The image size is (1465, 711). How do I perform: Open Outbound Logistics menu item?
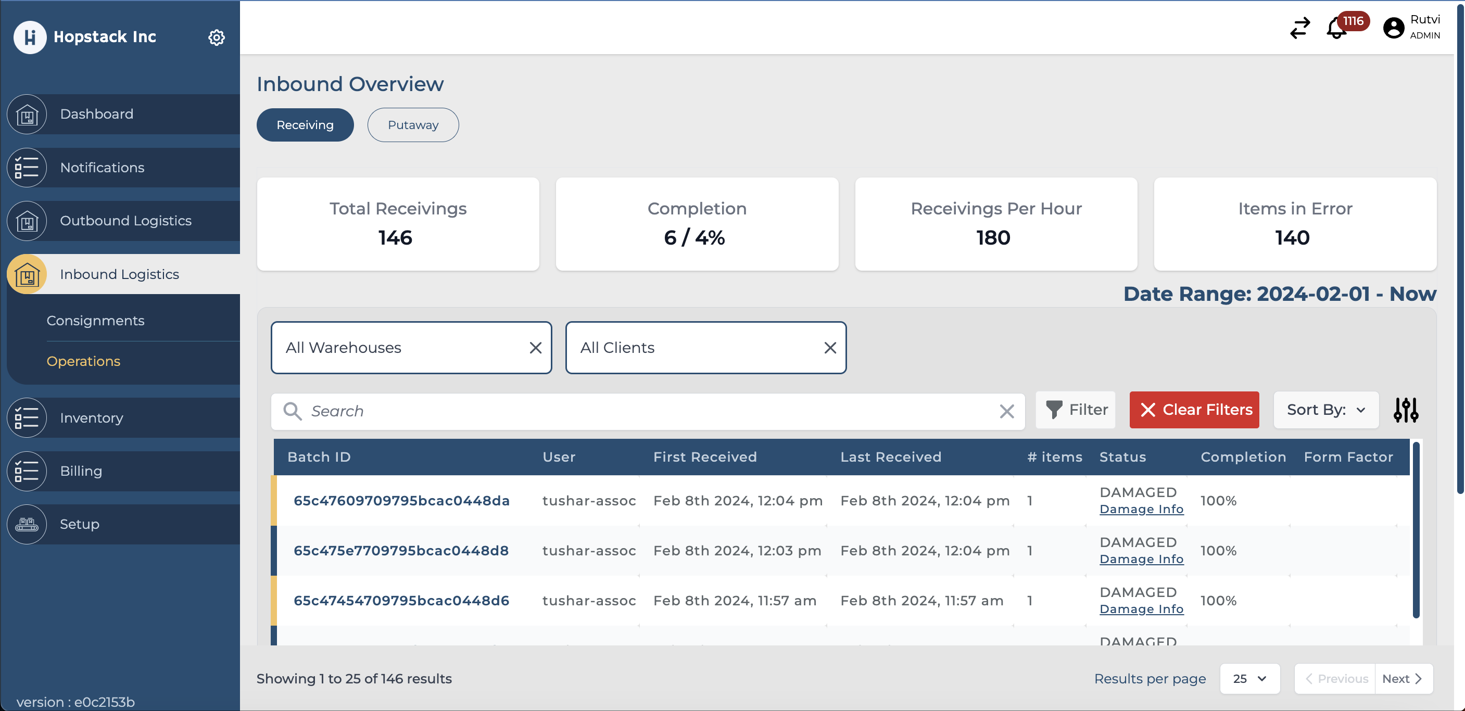(x=125, y=221)
